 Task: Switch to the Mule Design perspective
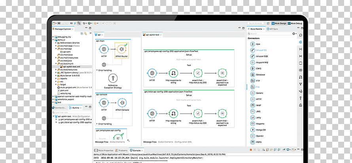(279, 23)
